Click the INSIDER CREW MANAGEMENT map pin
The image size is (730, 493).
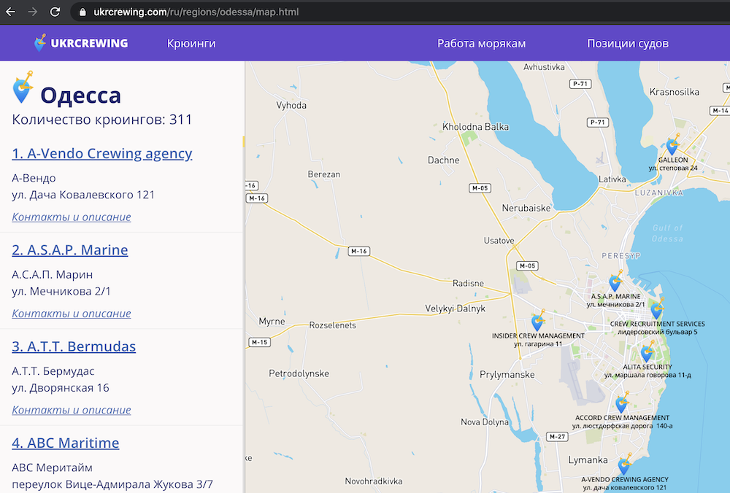coord(538,320)
